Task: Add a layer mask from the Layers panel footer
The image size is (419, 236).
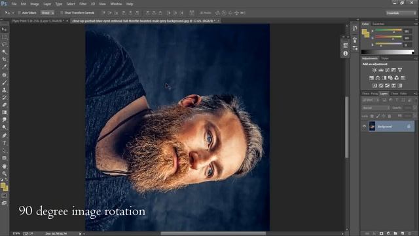Action: [381, 233]
